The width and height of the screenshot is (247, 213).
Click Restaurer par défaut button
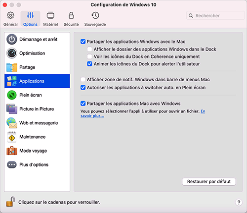(x=209, y=182)
